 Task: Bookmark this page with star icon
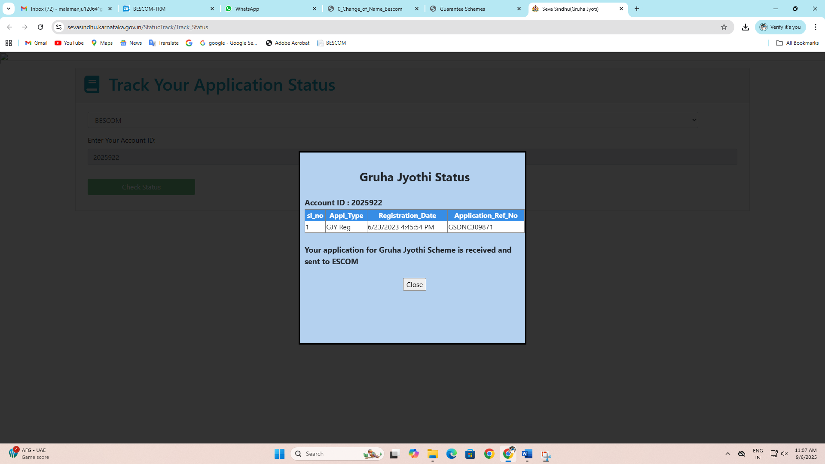point(724,27)
